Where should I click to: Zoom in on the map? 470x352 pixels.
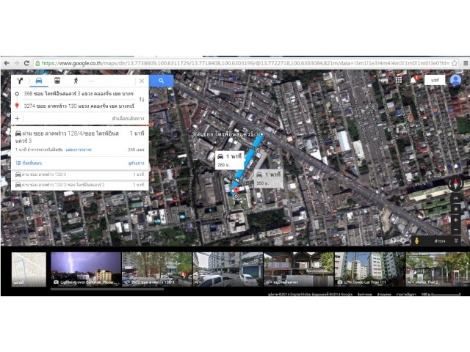coord(455,220)
